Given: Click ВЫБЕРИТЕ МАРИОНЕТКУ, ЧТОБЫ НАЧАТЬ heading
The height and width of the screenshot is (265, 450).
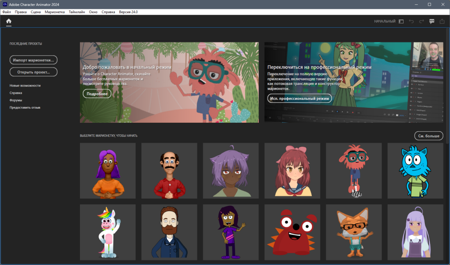Looking at the screenshot, I should [109, 136].
